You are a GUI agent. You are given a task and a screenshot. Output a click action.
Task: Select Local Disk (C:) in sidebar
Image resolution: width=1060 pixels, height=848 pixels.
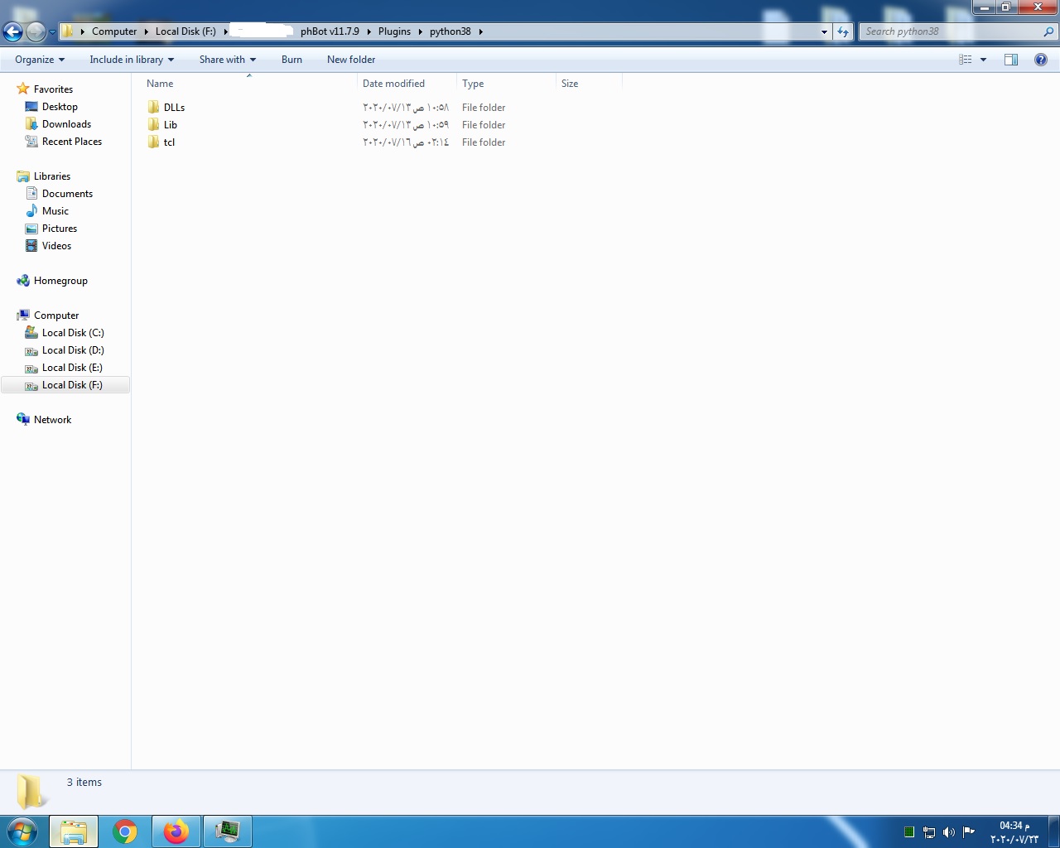[73, 332]
